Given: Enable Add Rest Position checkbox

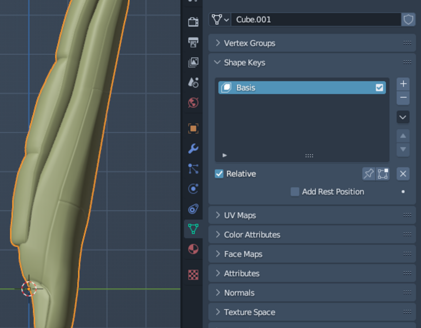Looking at the screenshot, I should click(295, 192).
